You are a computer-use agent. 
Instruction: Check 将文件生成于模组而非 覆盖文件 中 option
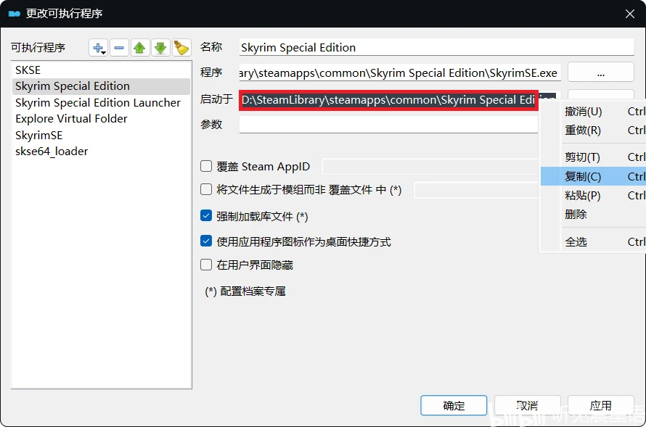coord(206,189)
